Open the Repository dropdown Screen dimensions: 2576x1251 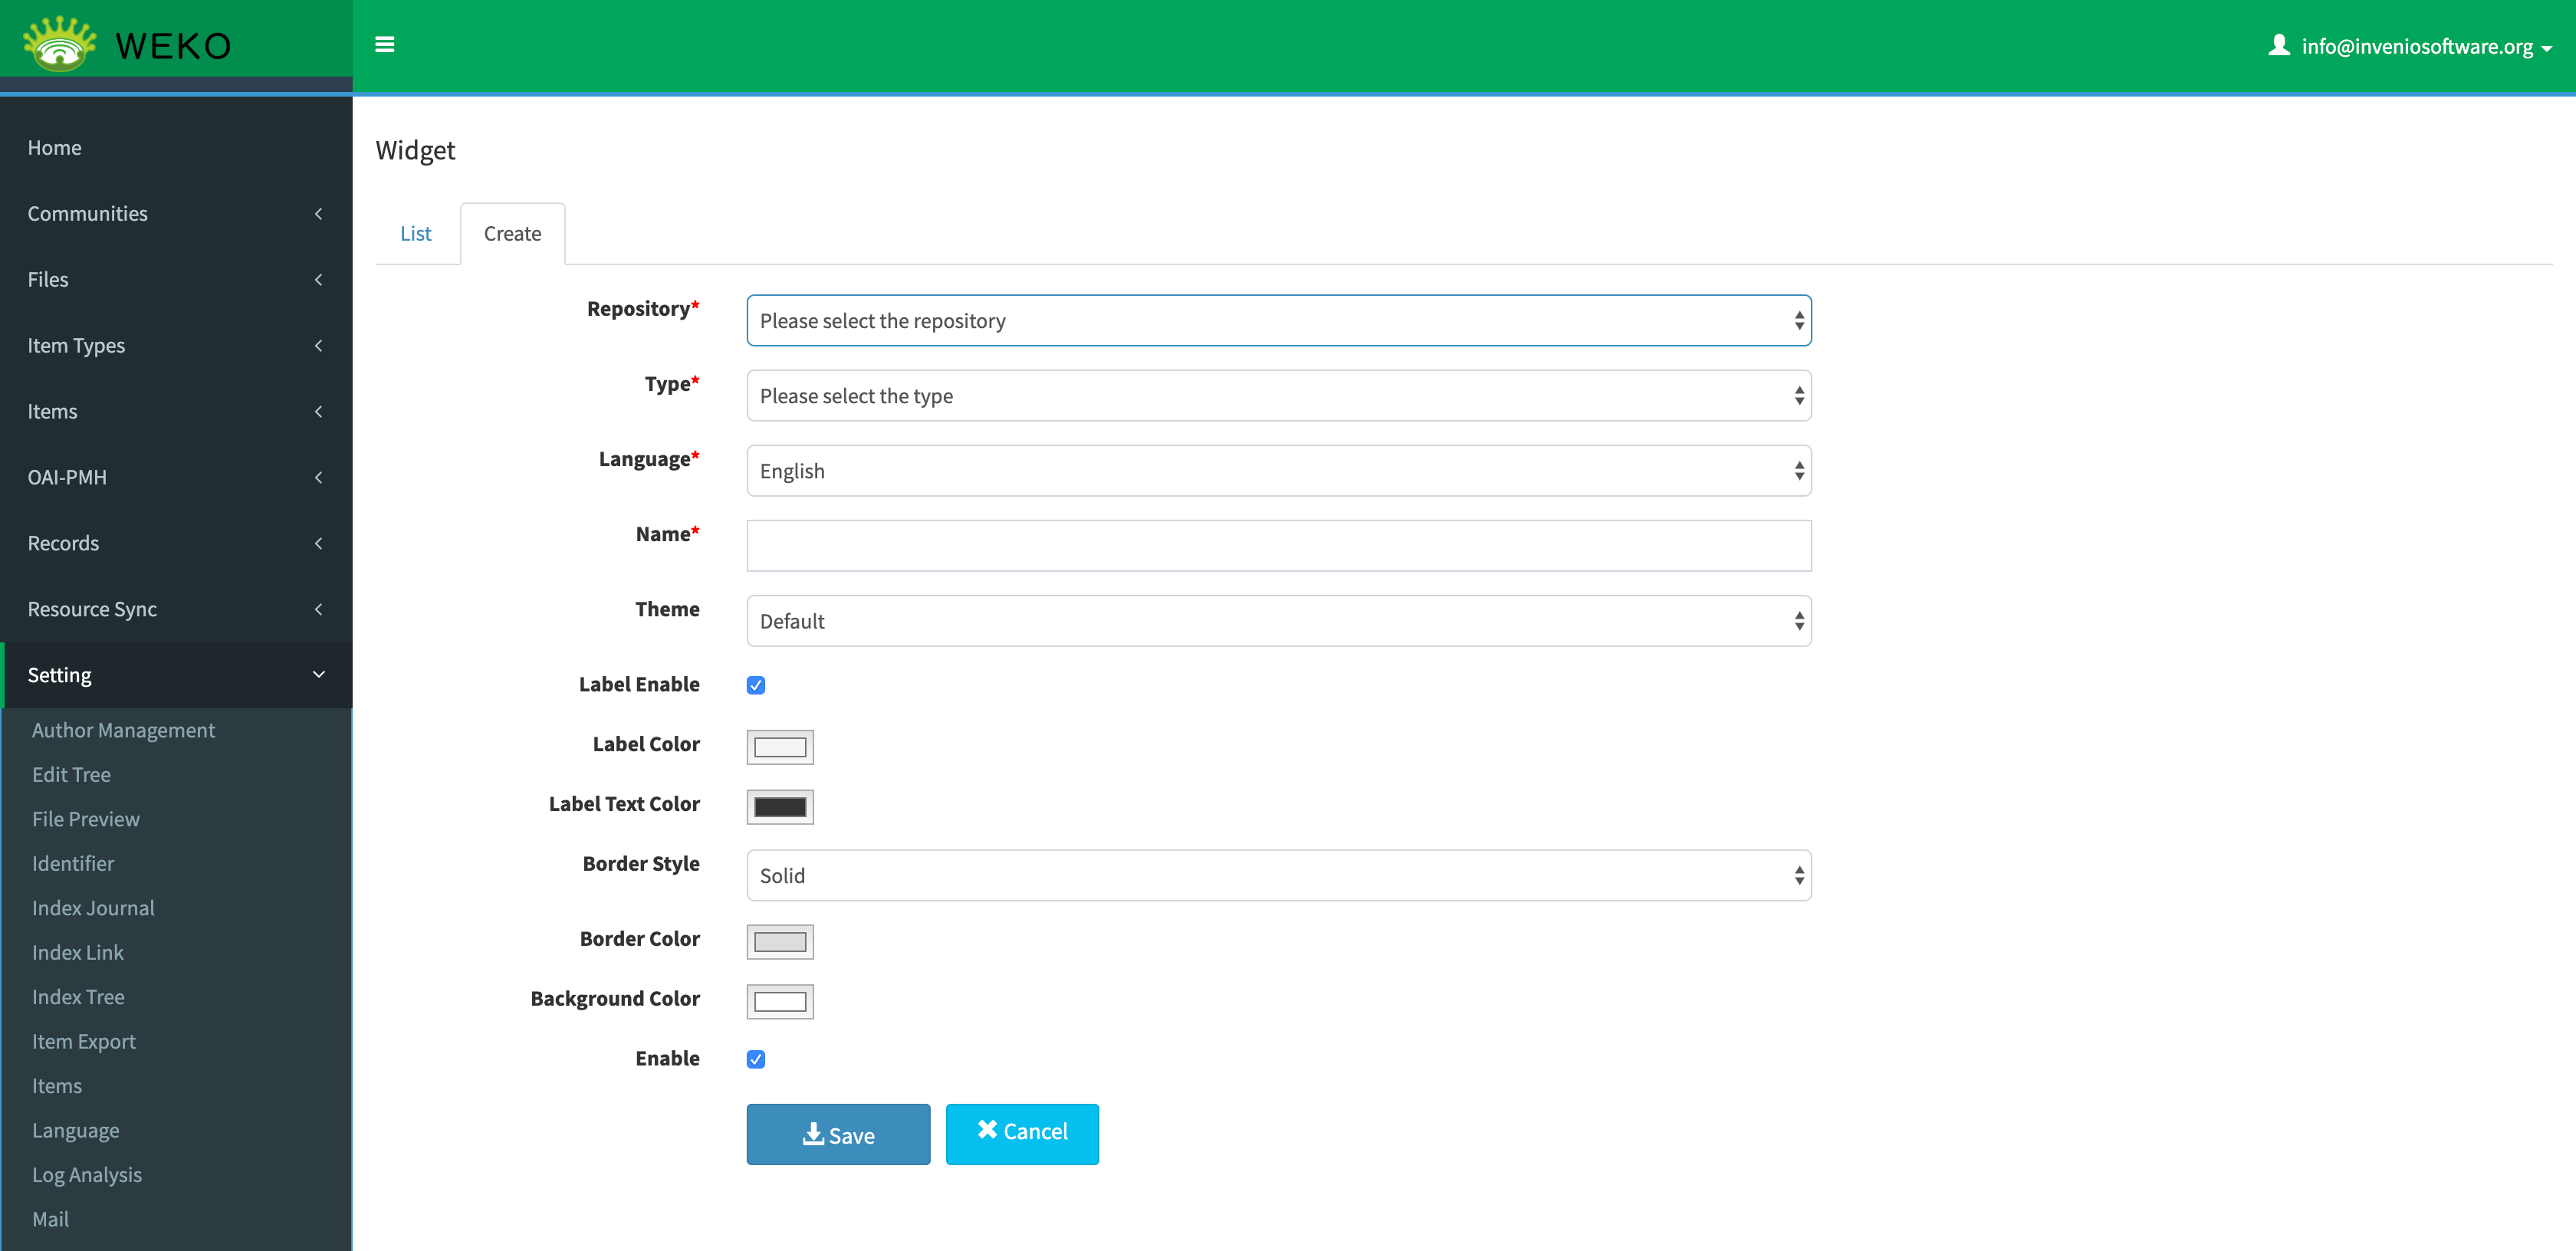pyautogui.click(x=1278, y=321)
